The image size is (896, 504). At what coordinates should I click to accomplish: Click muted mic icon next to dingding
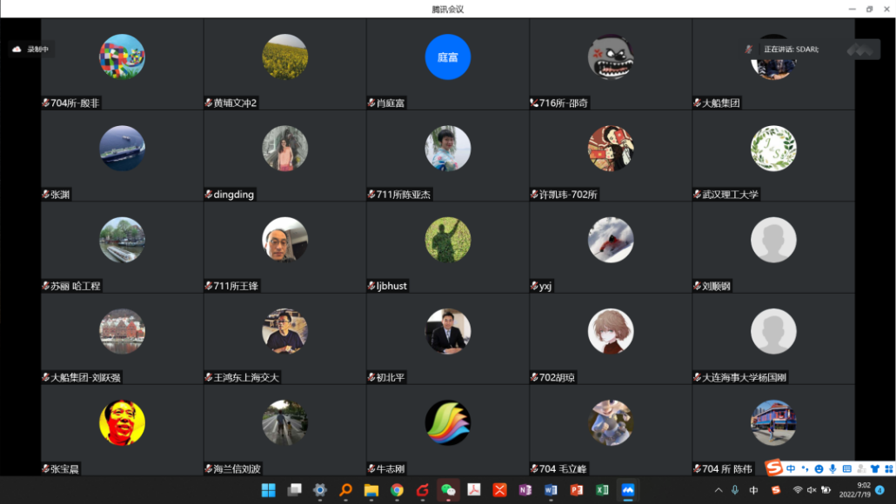(x=208, y=195)
